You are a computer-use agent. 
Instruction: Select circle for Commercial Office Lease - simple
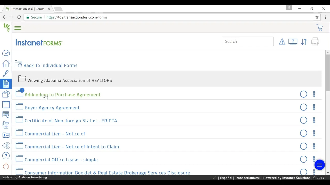[x=303, y=159]
